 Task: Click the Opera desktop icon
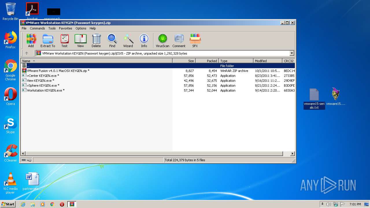coord(10,96)
